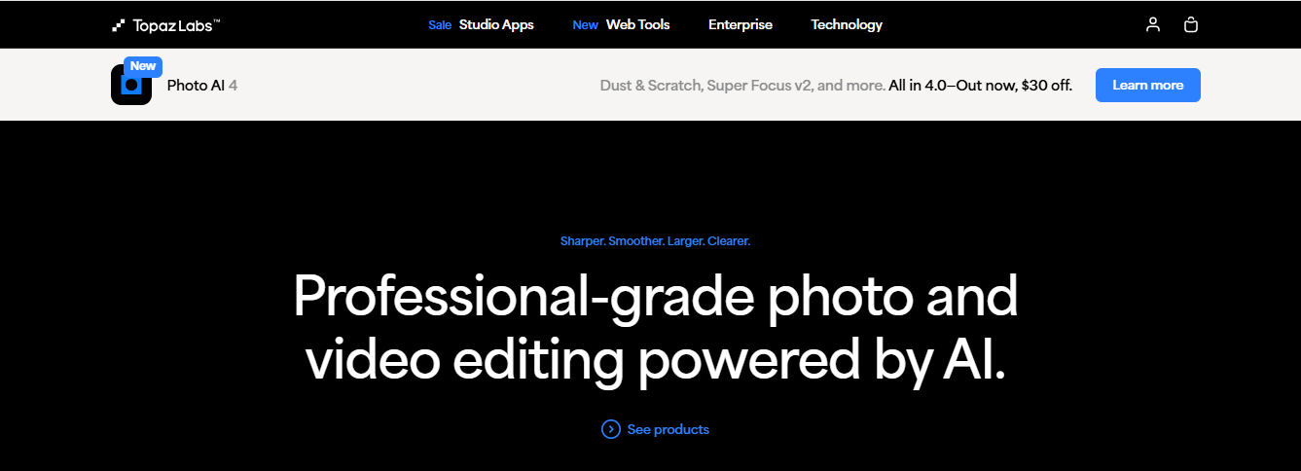Open the Web Tools menu
Image resolution: width=1301 pixels, height=471 pixels.
coord(637,24)
